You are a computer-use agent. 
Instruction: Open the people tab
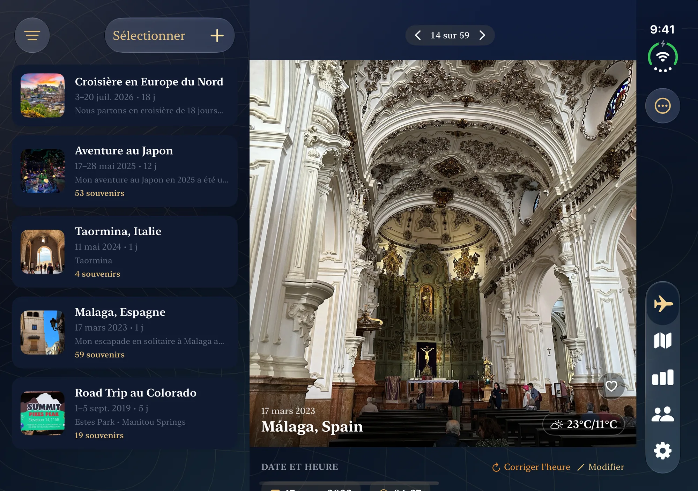click(662, 414)
